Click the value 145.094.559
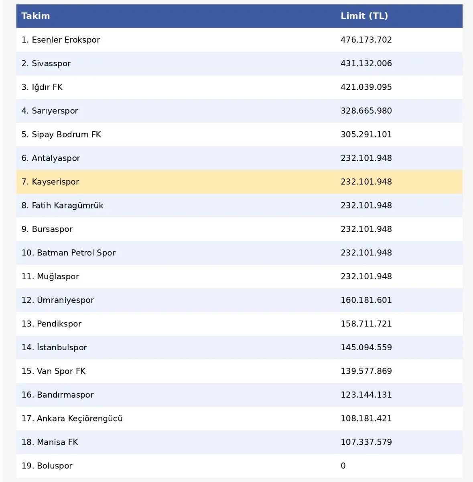The width and height of the screenshot is (473, 482). (366, 347)
